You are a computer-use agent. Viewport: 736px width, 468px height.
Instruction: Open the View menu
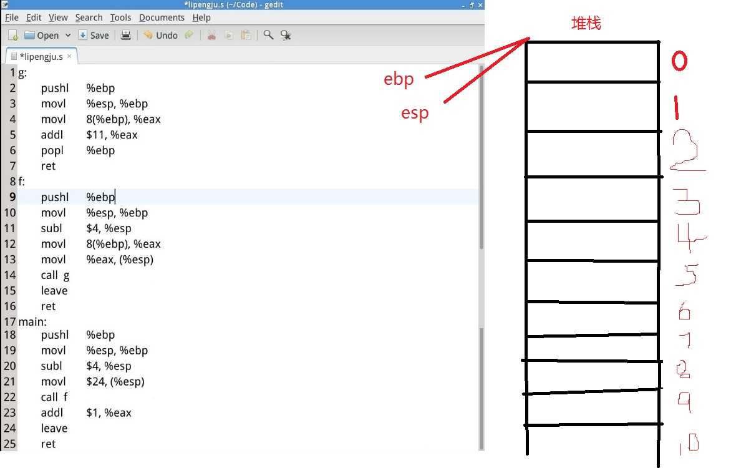point(58,17)
